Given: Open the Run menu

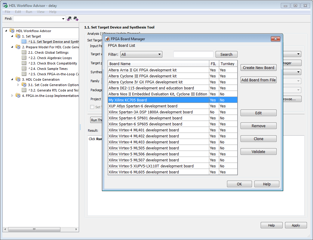Looking at the screenshot, I should click(29, 12).
